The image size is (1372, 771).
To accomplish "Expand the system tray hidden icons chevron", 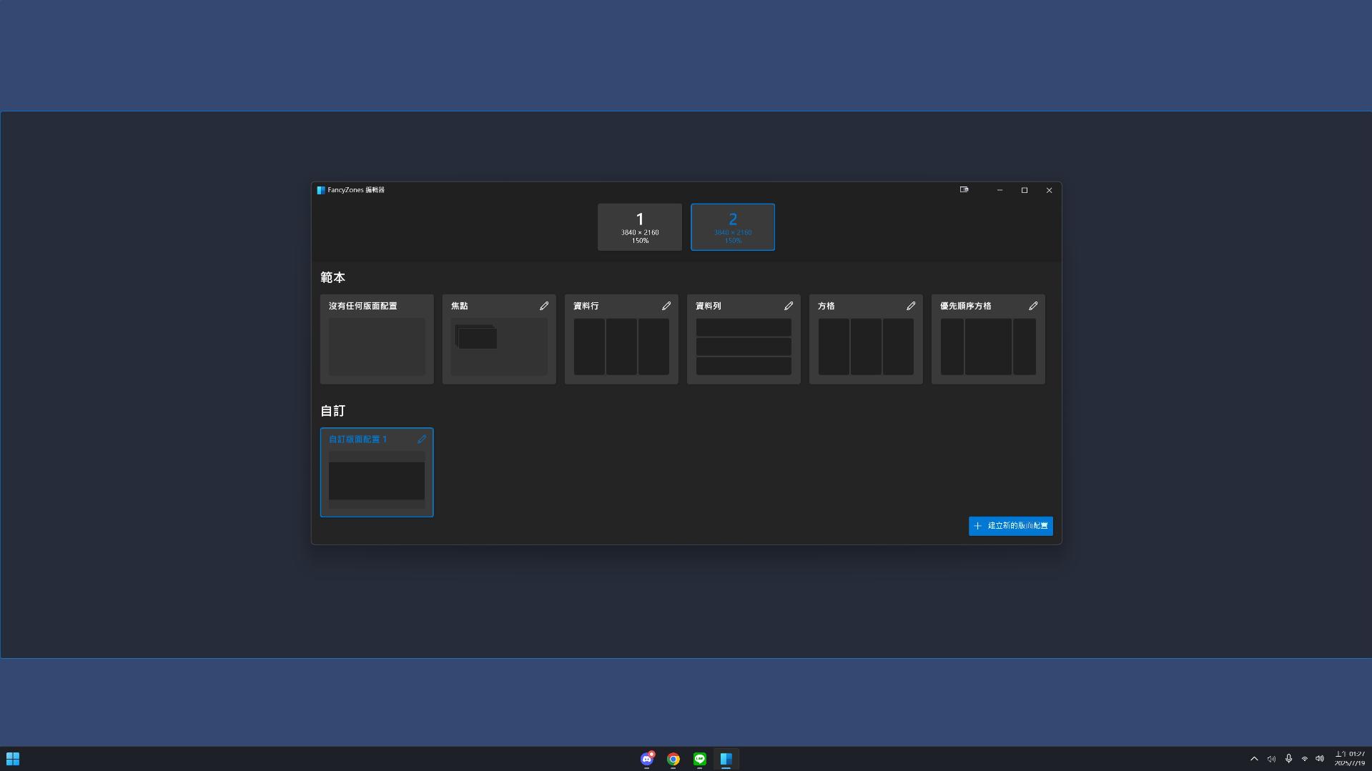I will point(1254,759).
